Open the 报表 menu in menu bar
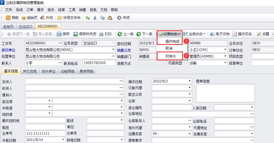This screenshot has height=143, width=274. click(93, 10)
